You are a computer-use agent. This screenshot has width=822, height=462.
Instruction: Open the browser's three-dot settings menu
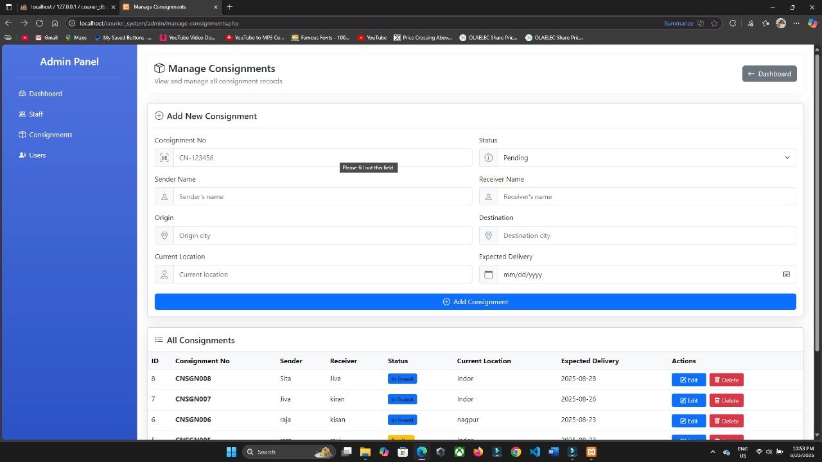tap(796, 23)
